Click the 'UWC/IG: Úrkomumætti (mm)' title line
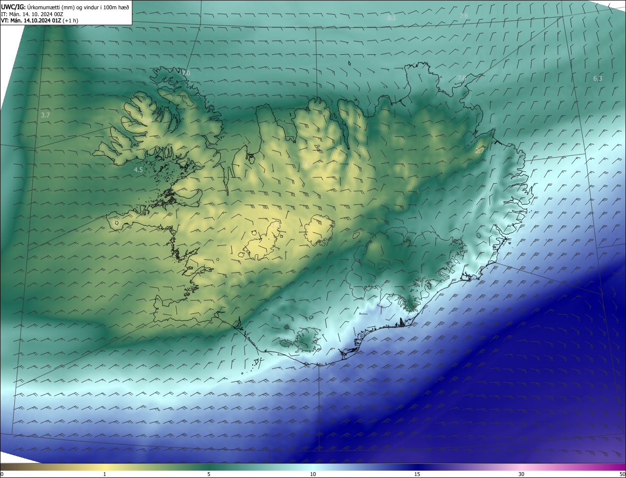Screen dimensions: 626x478 [65, 7]
